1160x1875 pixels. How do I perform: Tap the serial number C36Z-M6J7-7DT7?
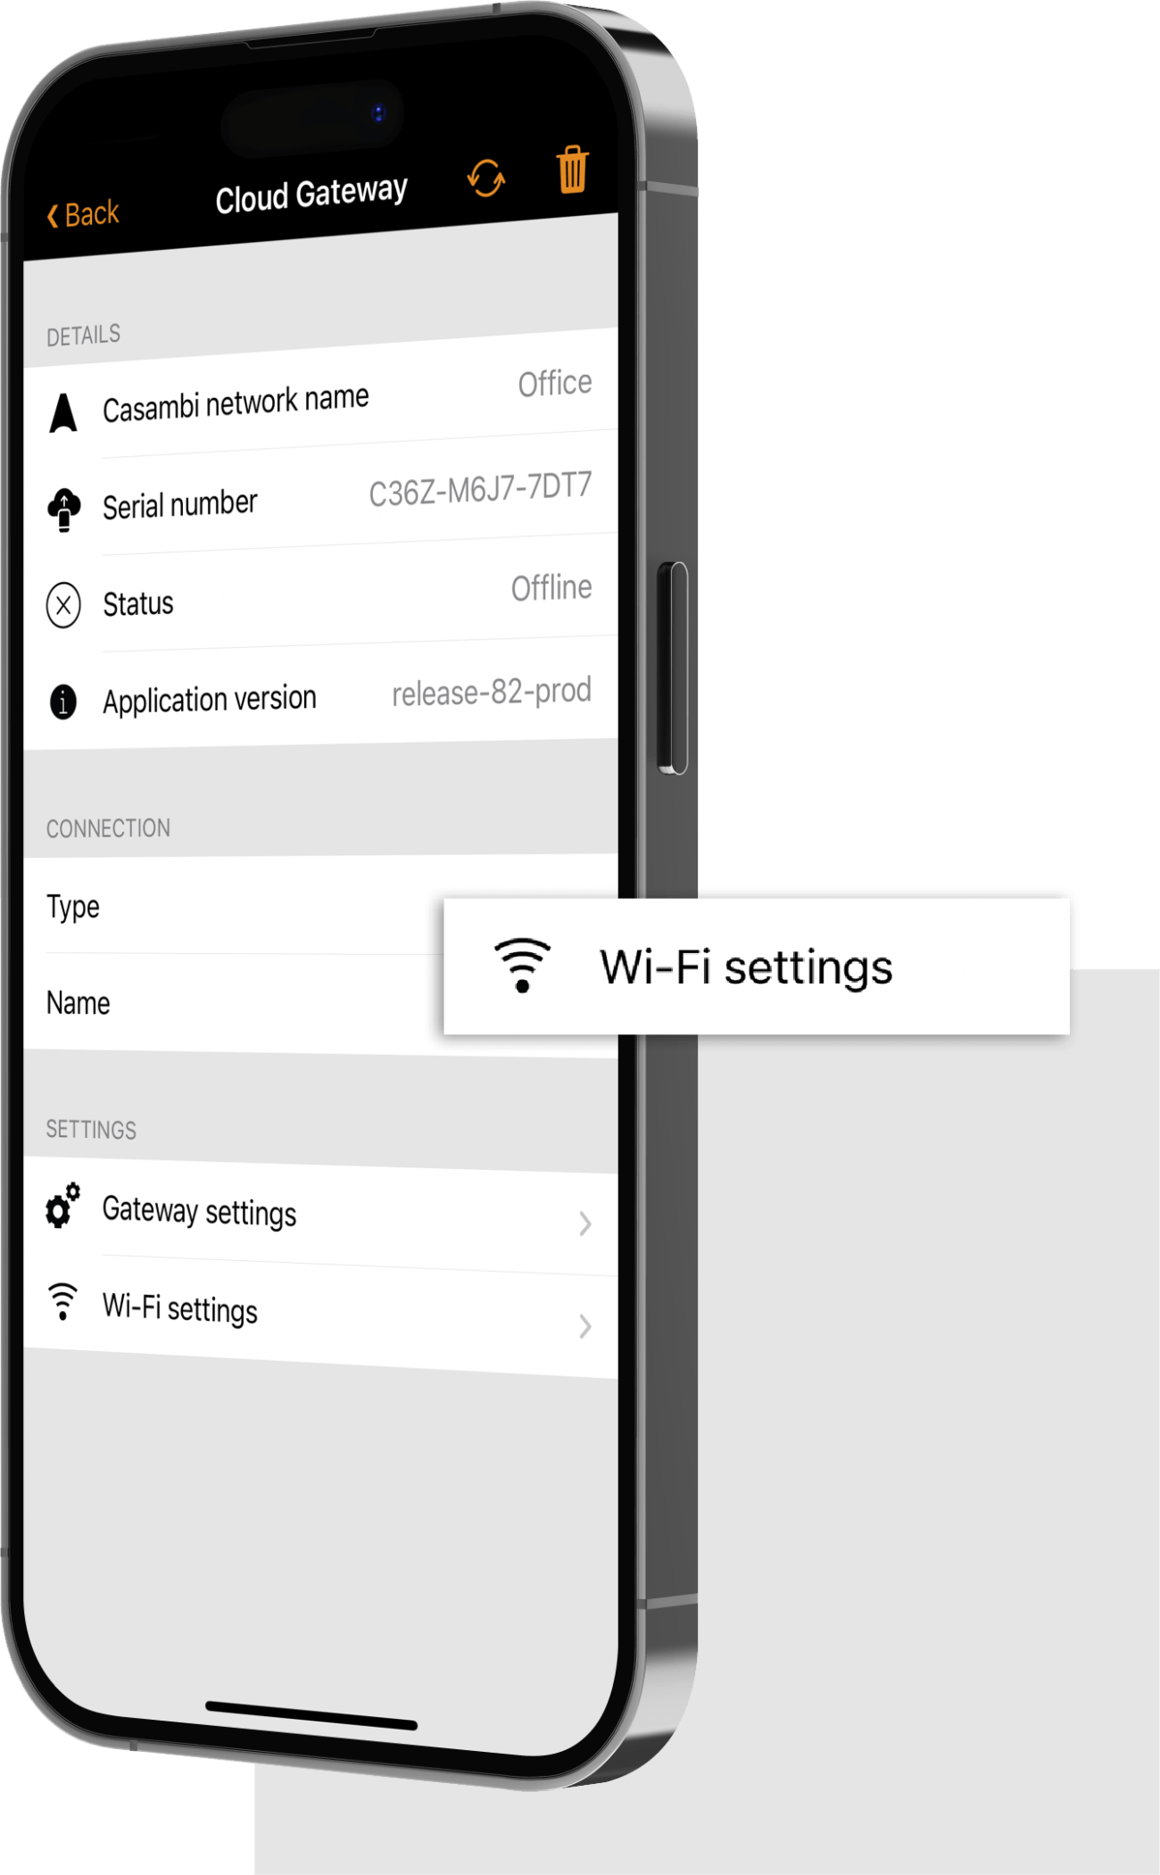(x=480, y=489)
